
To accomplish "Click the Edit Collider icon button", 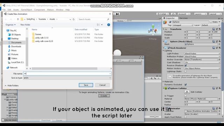I will (187, 92).
